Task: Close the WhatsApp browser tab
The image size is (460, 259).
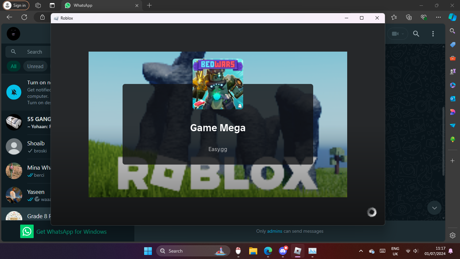Action: [137, 5]
